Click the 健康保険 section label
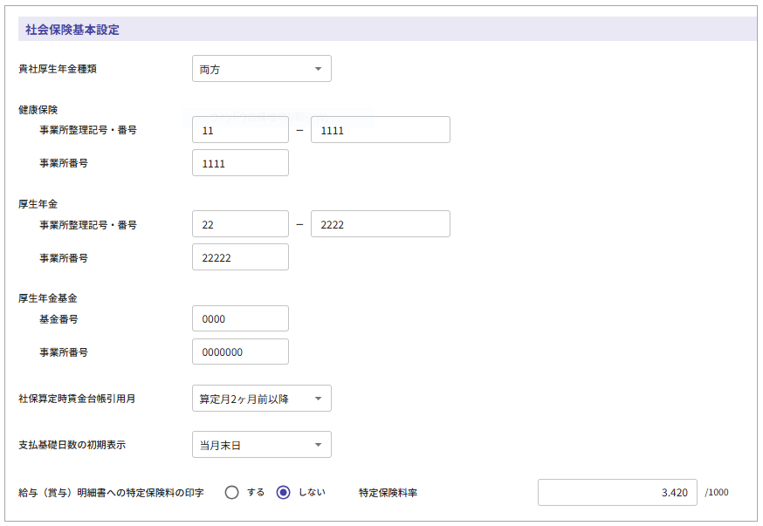 [x=38, y=110]
